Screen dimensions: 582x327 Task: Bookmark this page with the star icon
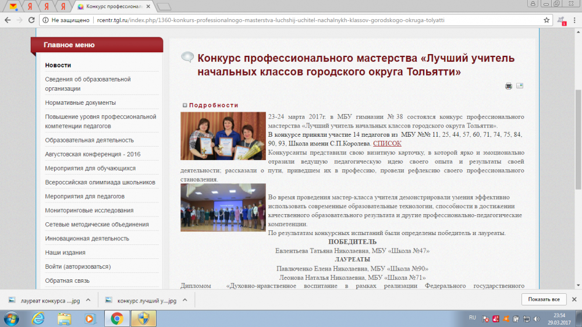tap(546, 20)
